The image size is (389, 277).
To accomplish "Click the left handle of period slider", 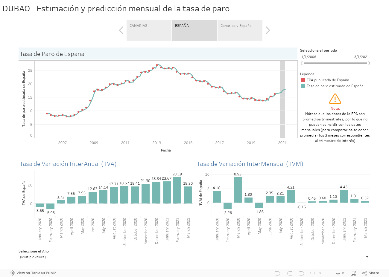I will click(303, 63).
